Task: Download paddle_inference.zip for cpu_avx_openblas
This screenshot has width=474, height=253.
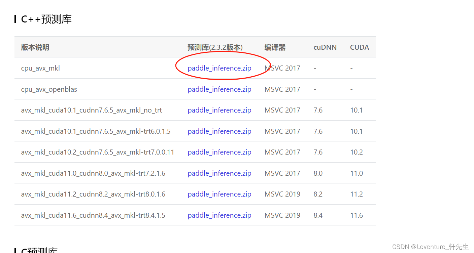Action: pyautogui.click(x=219, y=89)
